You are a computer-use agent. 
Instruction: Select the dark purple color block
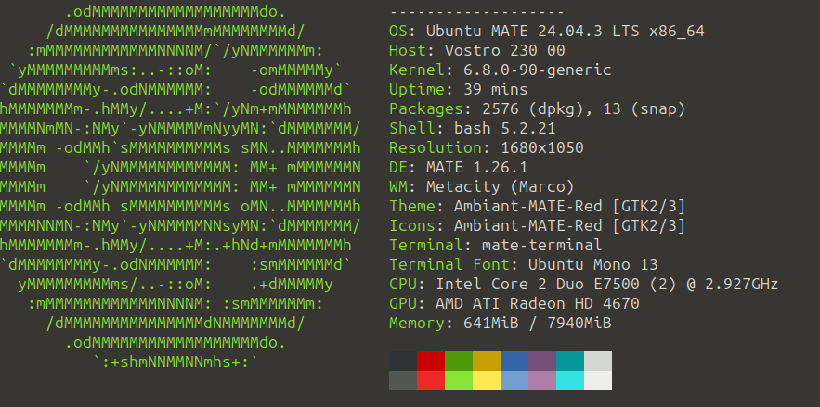542,361
